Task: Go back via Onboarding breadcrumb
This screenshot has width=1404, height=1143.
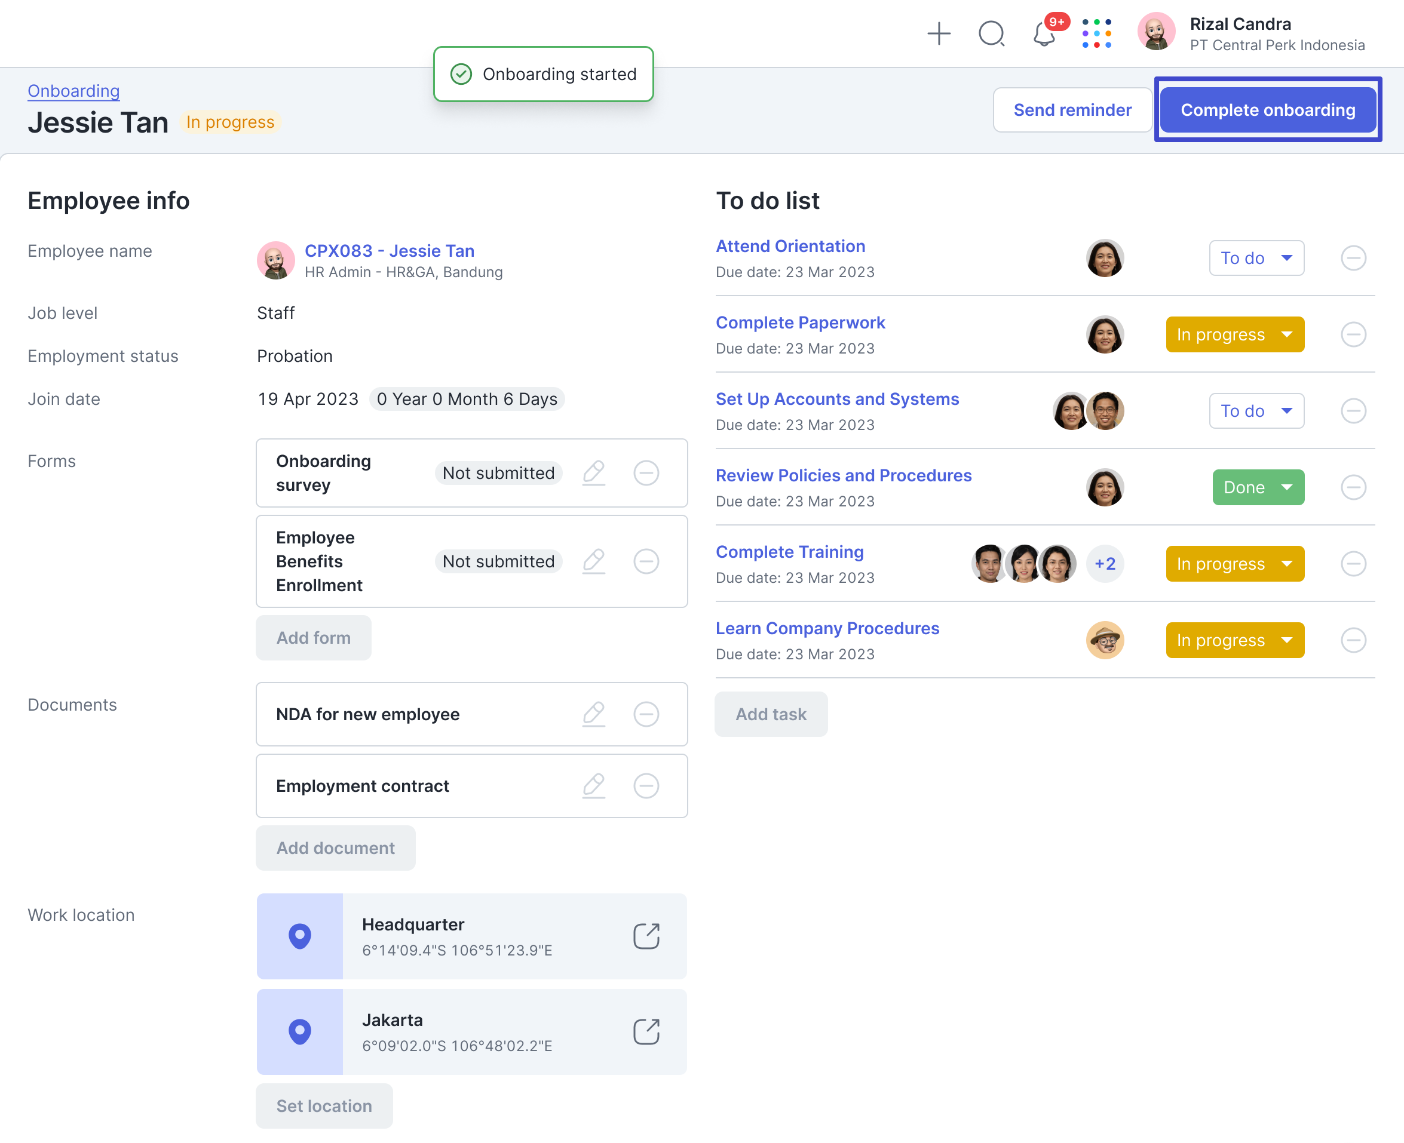Action: click(73, 91)
